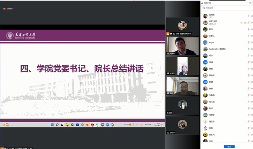
Task: Select the glasses man's video tile
Action: 183,46
